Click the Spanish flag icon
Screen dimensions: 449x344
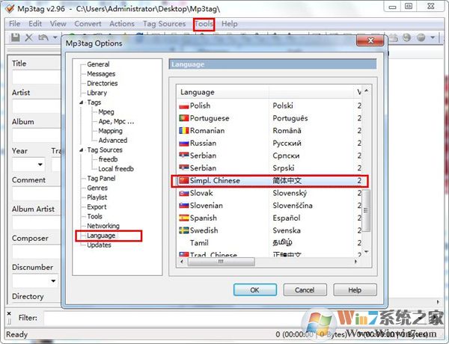(x=183, y=218)
